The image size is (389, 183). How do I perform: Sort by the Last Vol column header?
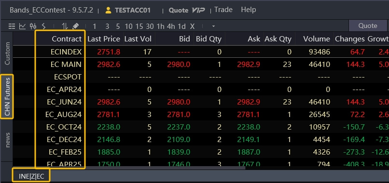(138, 39)
